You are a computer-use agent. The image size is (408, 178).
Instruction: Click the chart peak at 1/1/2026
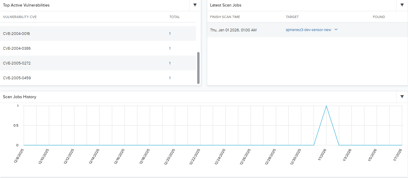(x=326, y=106)
